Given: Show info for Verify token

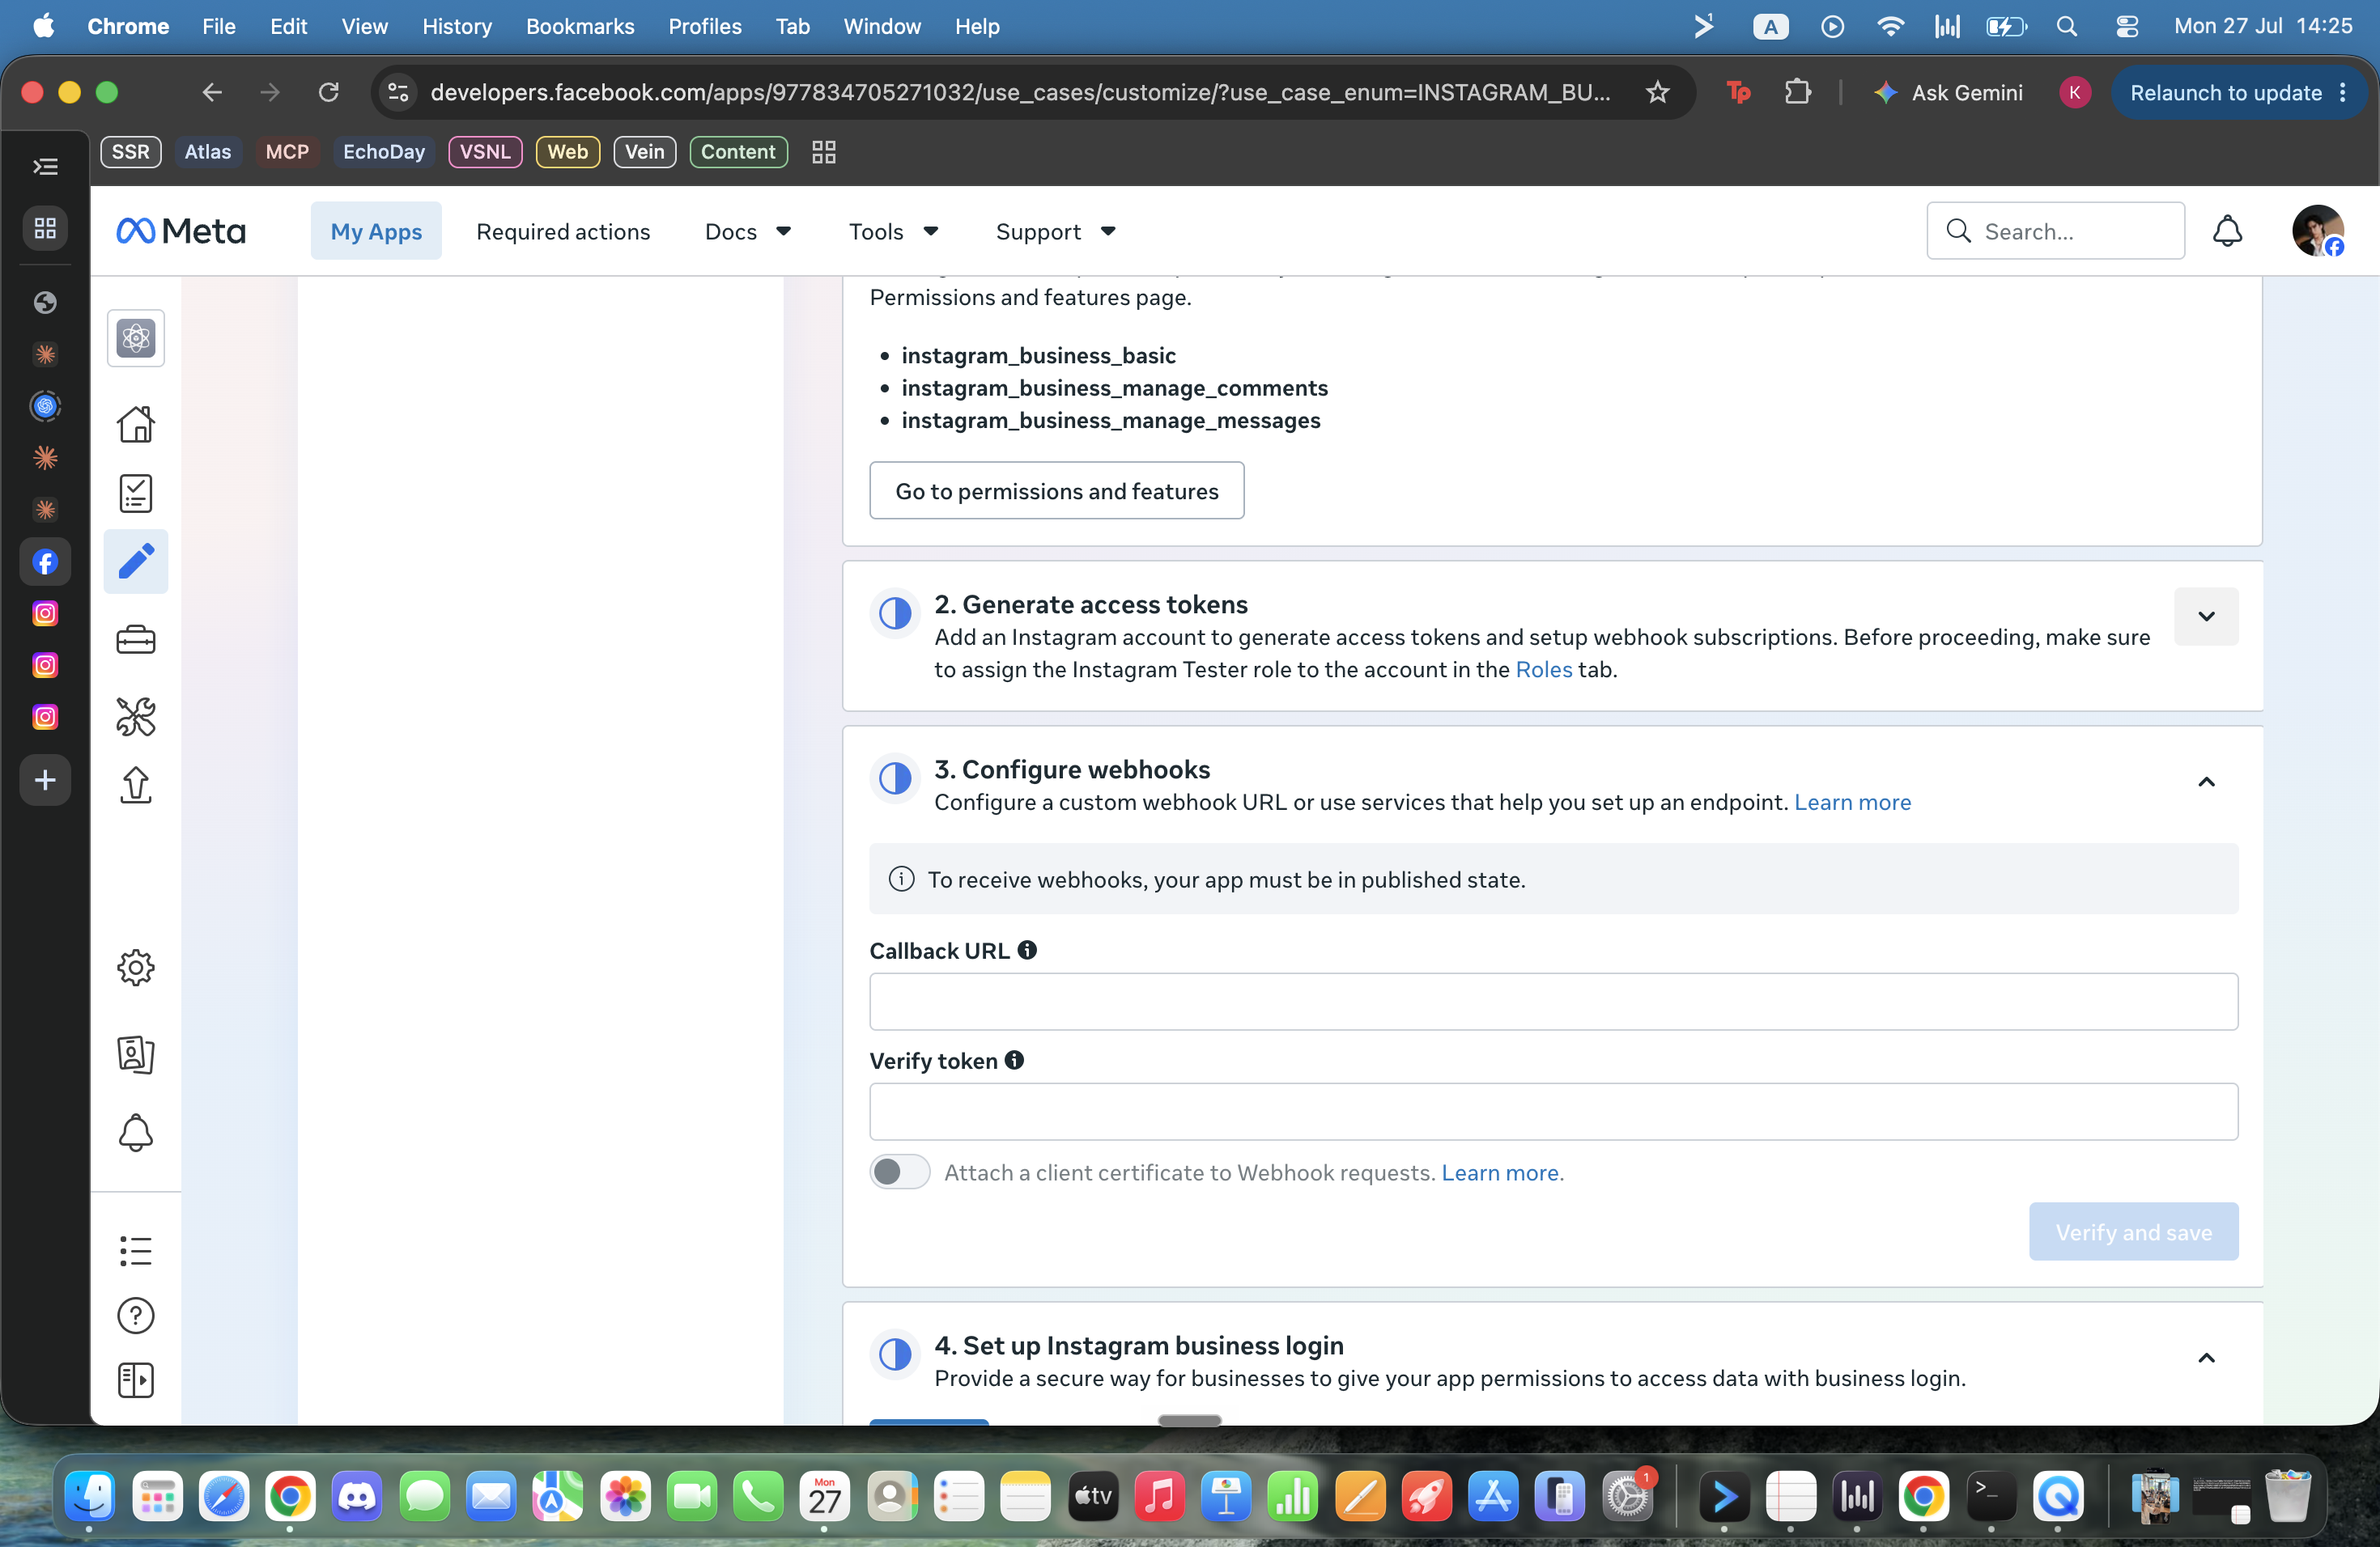Looking at the screenshot, I should 1014,1060.
